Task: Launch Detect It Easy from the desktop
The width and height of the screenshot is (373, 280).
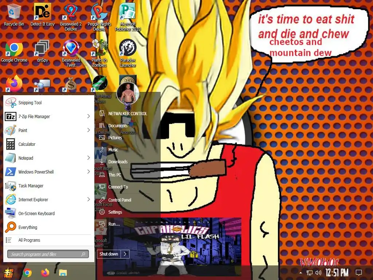Action: point(42,15)
